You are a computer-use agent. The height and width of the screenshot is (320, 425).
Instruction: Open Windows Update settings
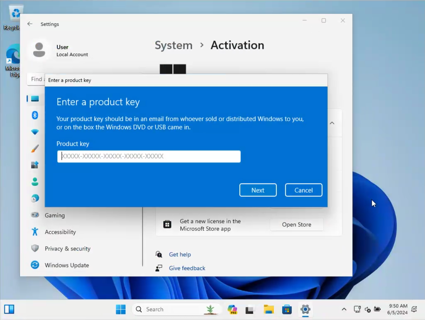click(66, 265)
